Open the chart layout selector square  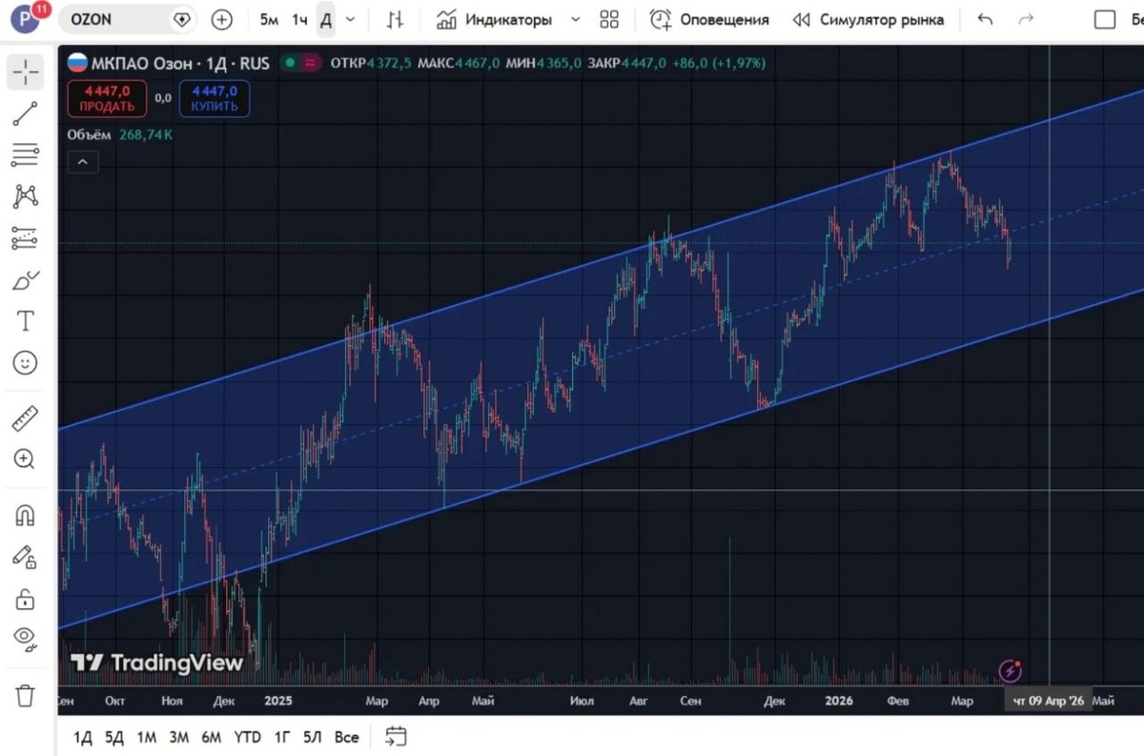(x=1104, y=19)
